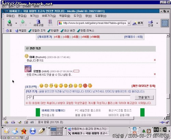The height and width of the screenshot is (140, 171).
Task: Select the second grinning emoticon in 표정선택
Action: pos(46,86)
